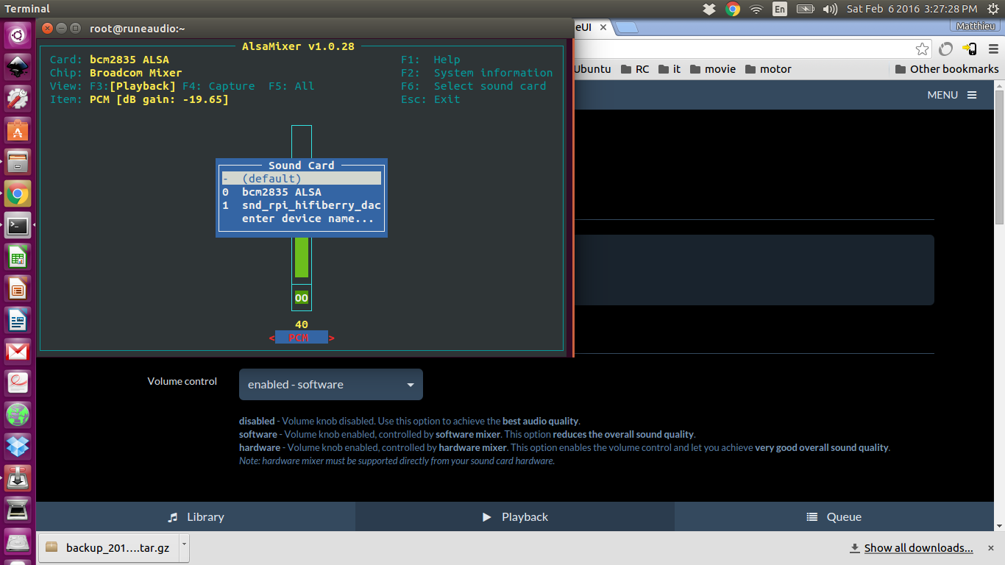Image resolution: width=1005 pixels, height=565 pixels.
Task: Switch to the Queue tab
Action: (x=834, y=517)
